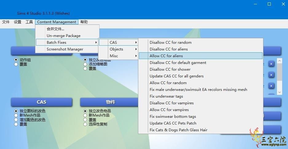This screenshot has height=149, width=288.
Task: Select Disallow CC for aliens
Action: [x=201, y=49]
